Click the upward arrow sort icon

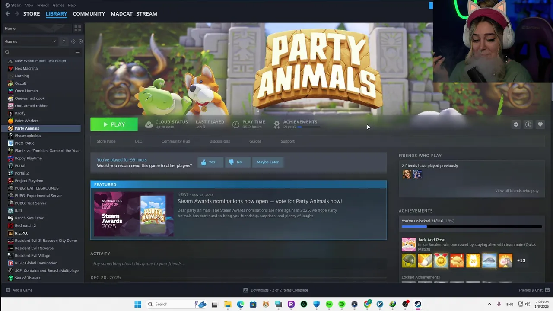click(64, 41)
